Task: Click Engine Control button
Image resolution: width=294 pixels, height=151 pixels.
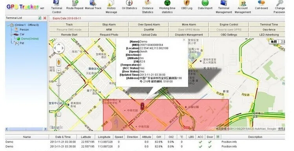Action: coord(229,25)
